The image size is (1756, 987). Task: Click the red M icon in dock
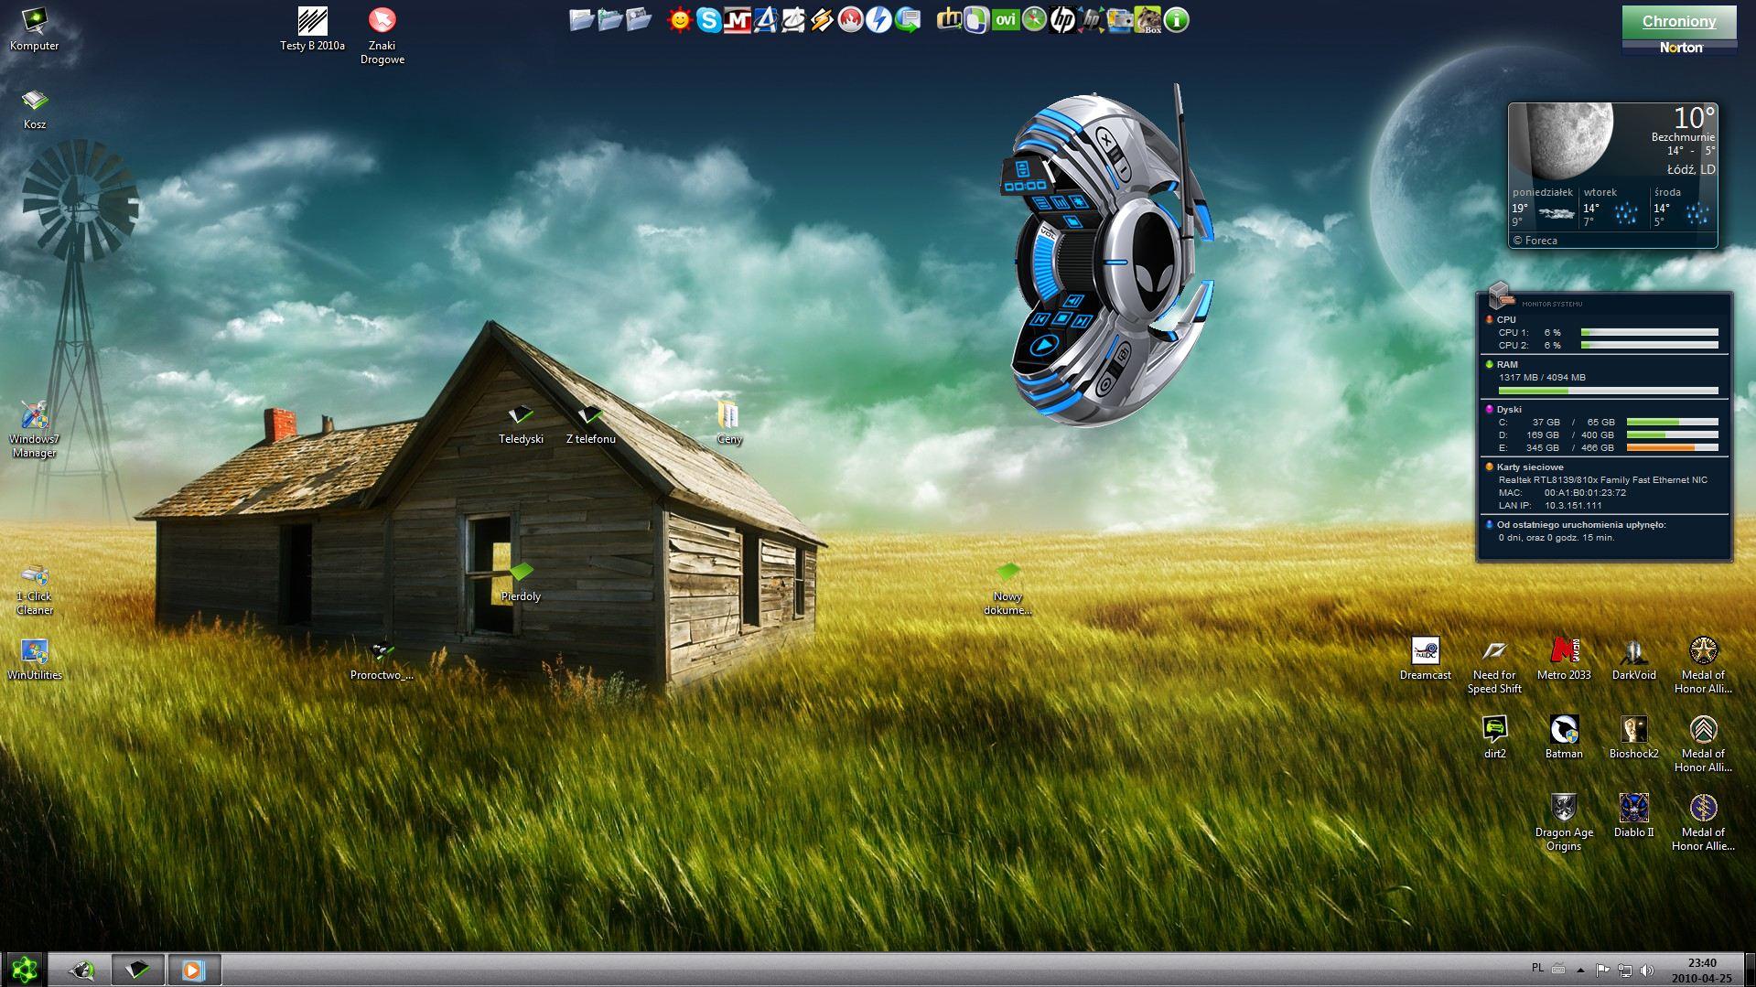[737, 20]
